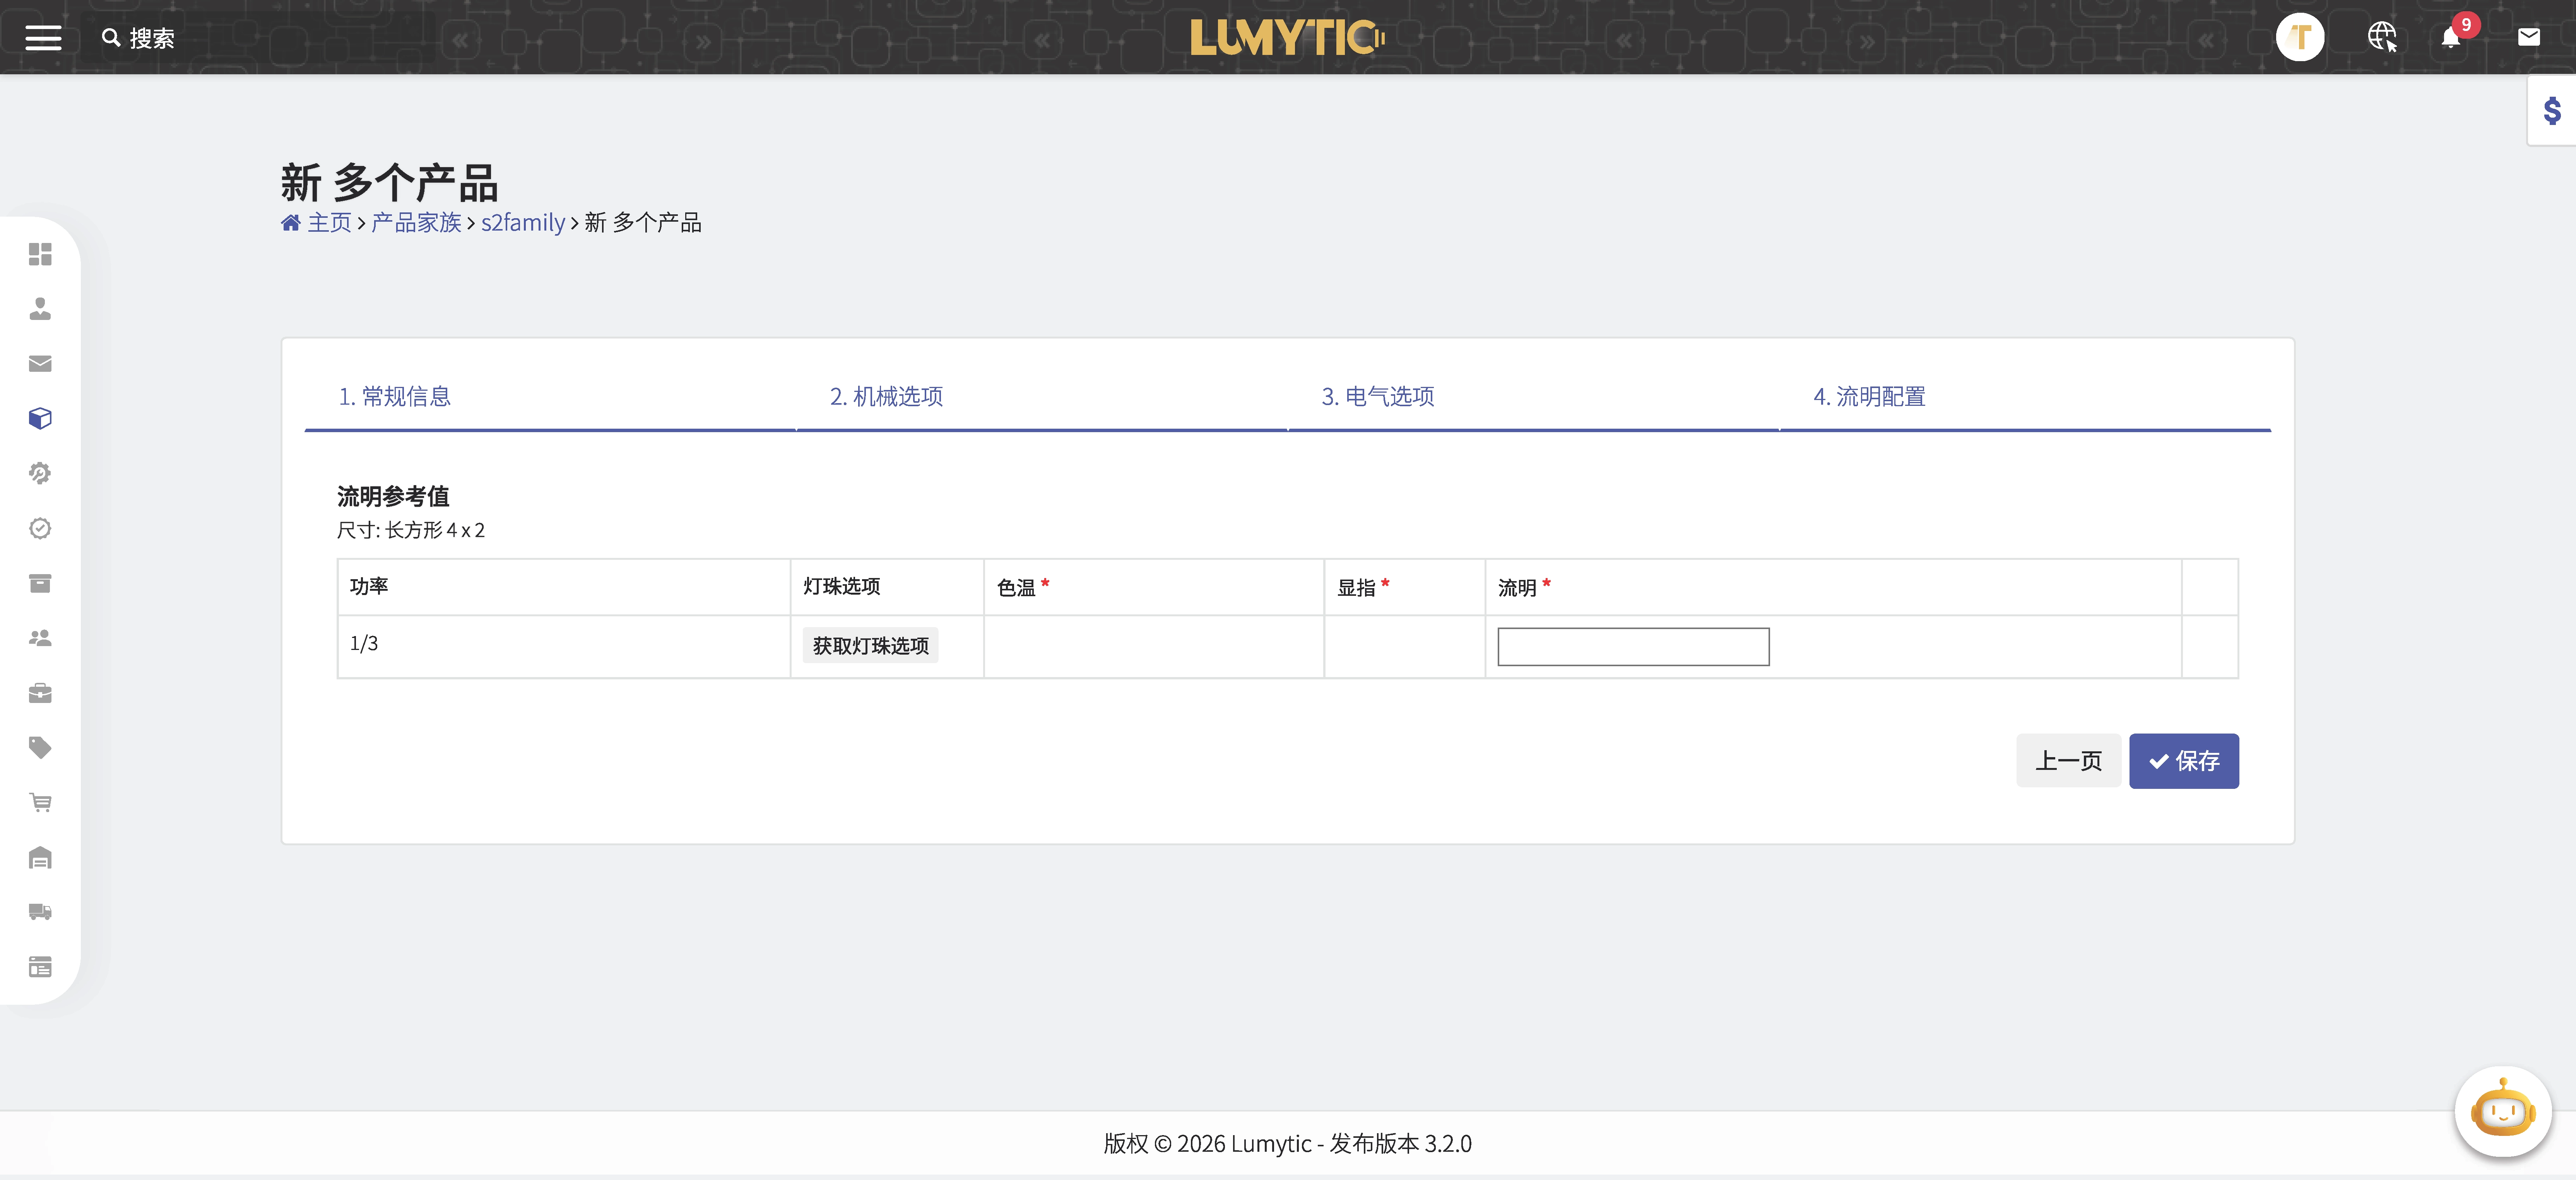The height and width of the screenshot is (1180, 2576).
Task: Open the dollar sign side panel
Action: tap(2552, 110)
